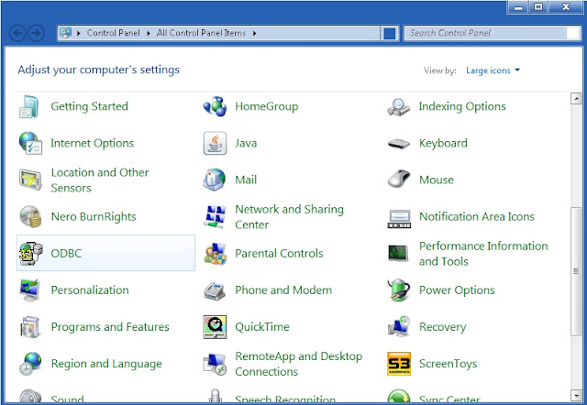587x405 pixels.
Task: Open the Region and Language link
Action: click(106, 364)
